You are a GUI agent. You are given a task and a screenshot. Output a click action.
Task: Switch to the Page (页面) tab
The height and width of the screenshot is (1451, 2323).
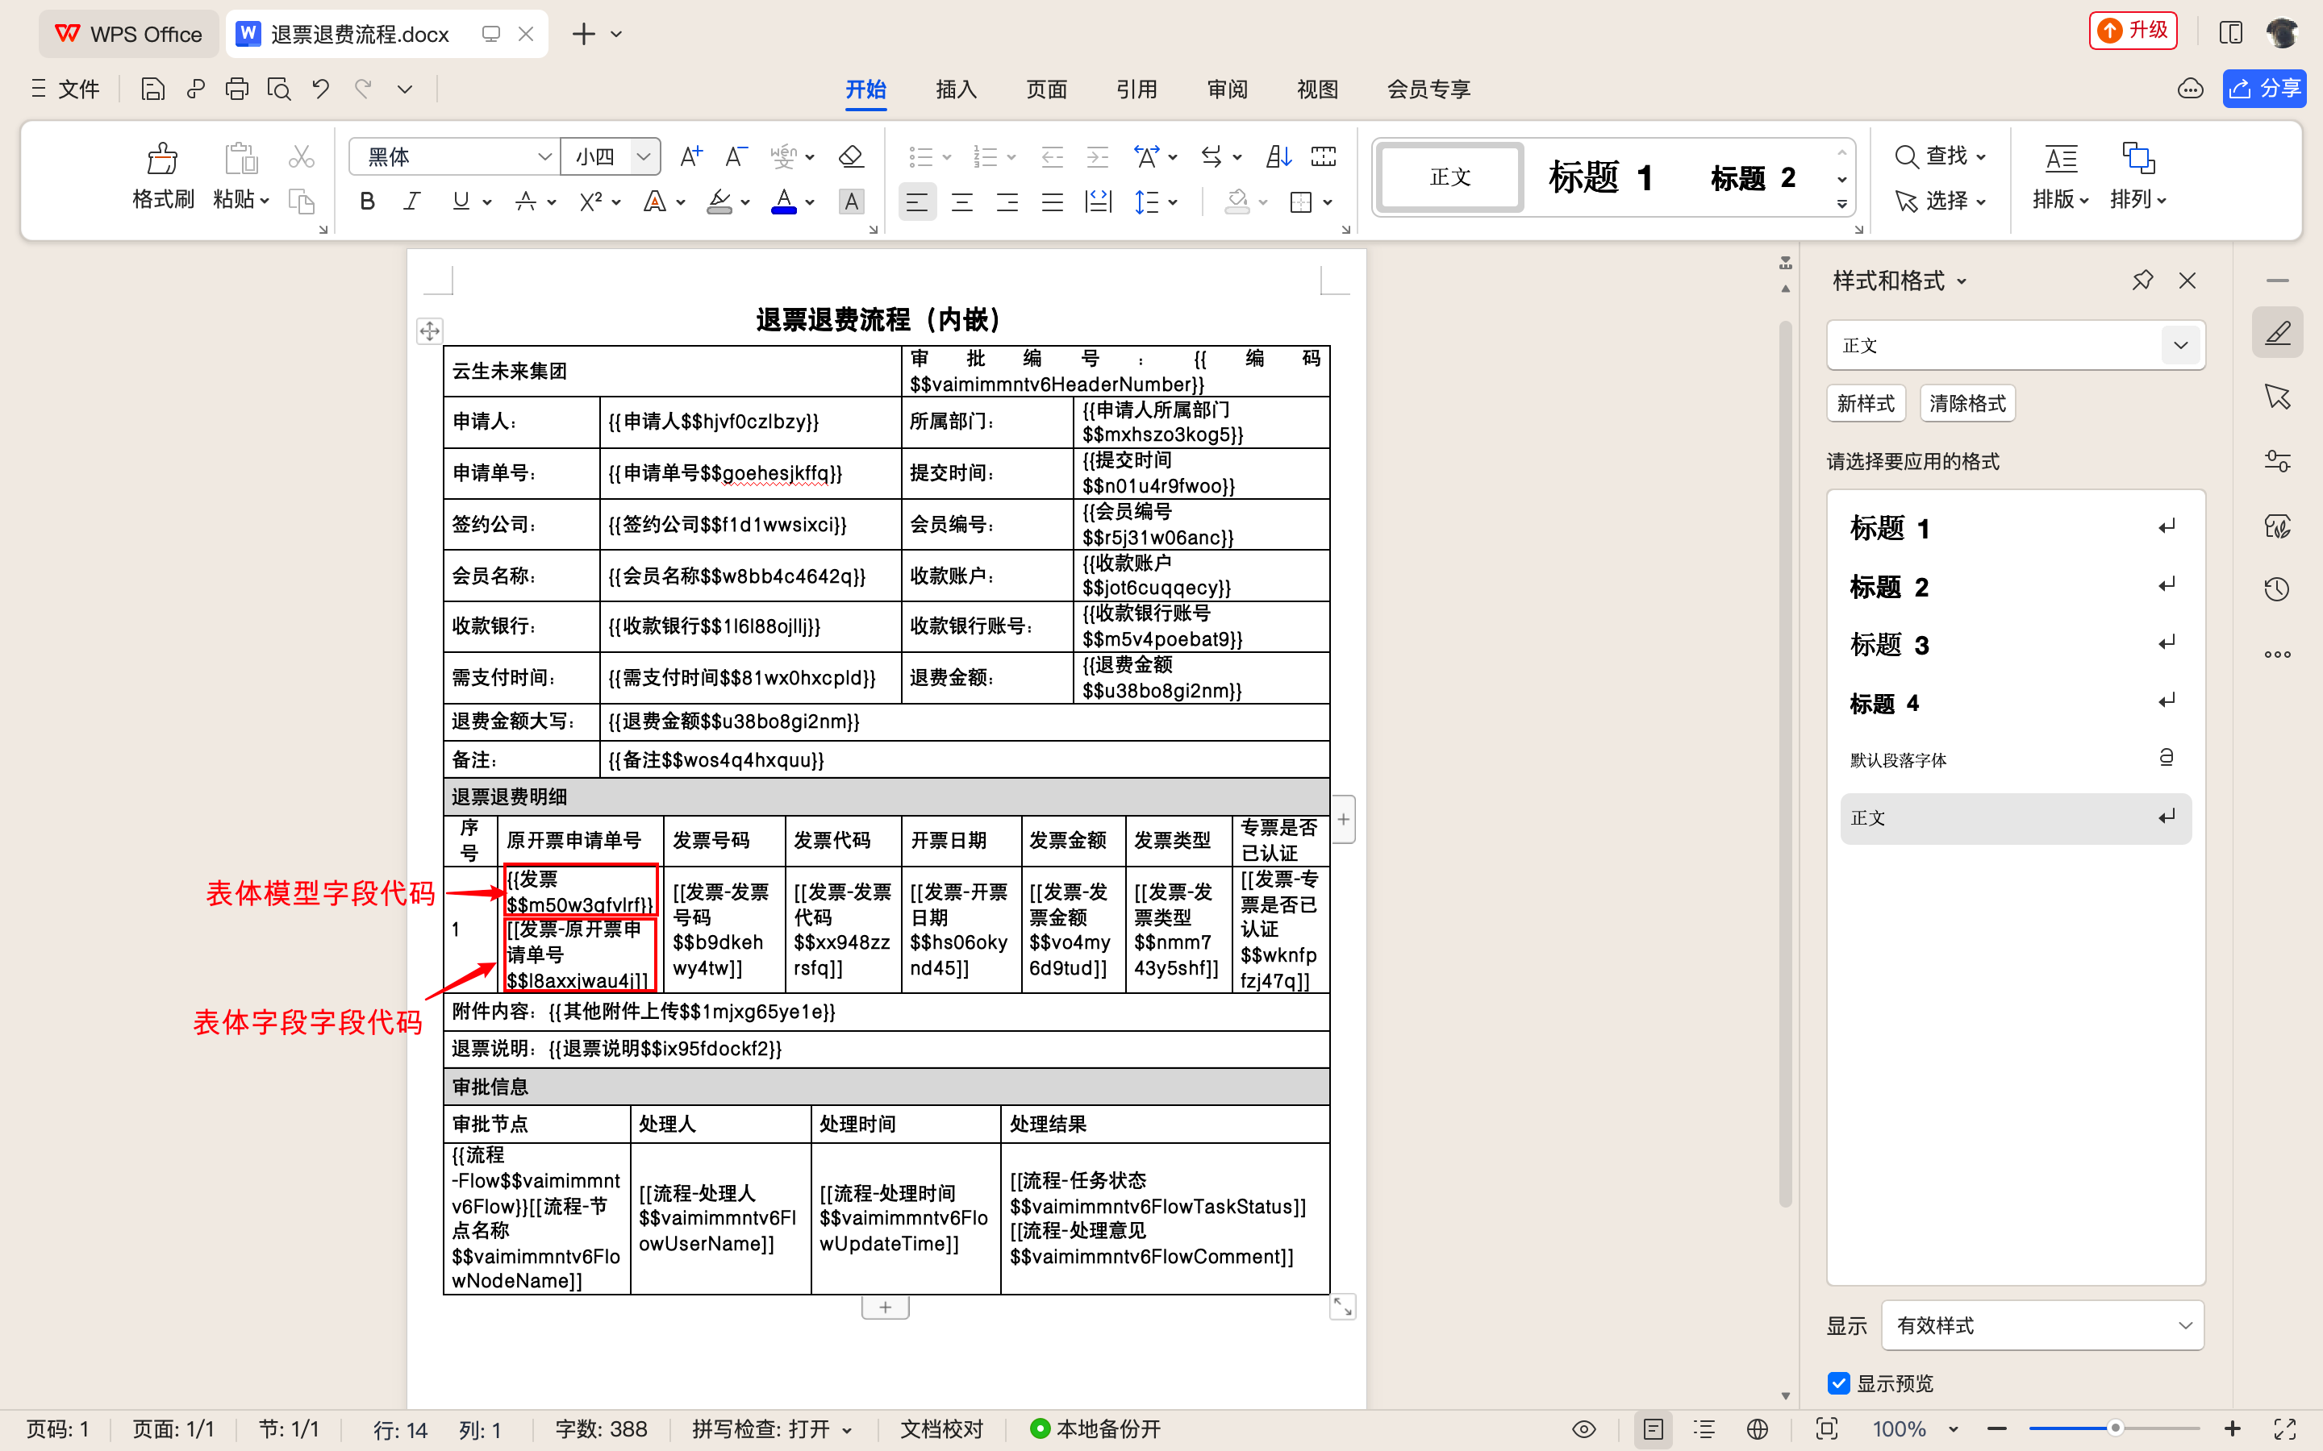pyautogui.click(x=1046, y=89)
